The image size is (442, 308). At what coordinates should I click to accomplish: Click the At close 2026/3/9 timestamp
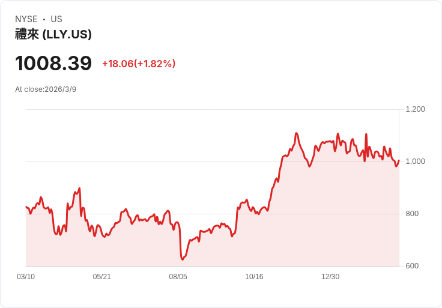(46, 89)
